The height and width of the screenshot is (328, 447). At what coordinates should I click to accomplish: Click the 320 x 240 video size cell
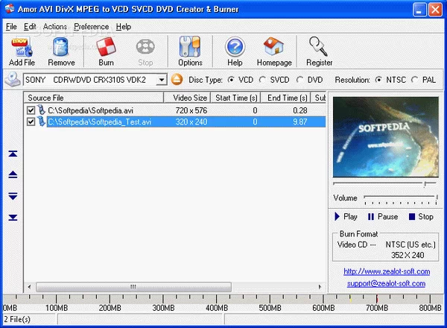point(191,122)
